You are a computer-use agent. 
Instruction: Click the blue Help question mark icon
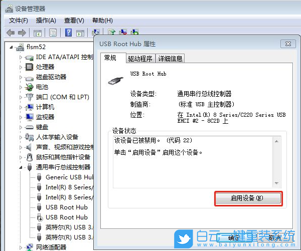pos(69,33)
